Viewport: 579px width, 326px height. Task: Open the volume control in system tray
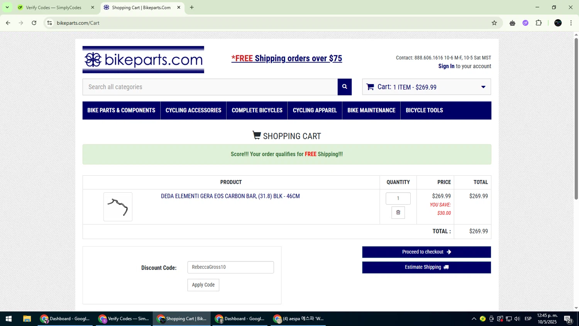point(517,319)
